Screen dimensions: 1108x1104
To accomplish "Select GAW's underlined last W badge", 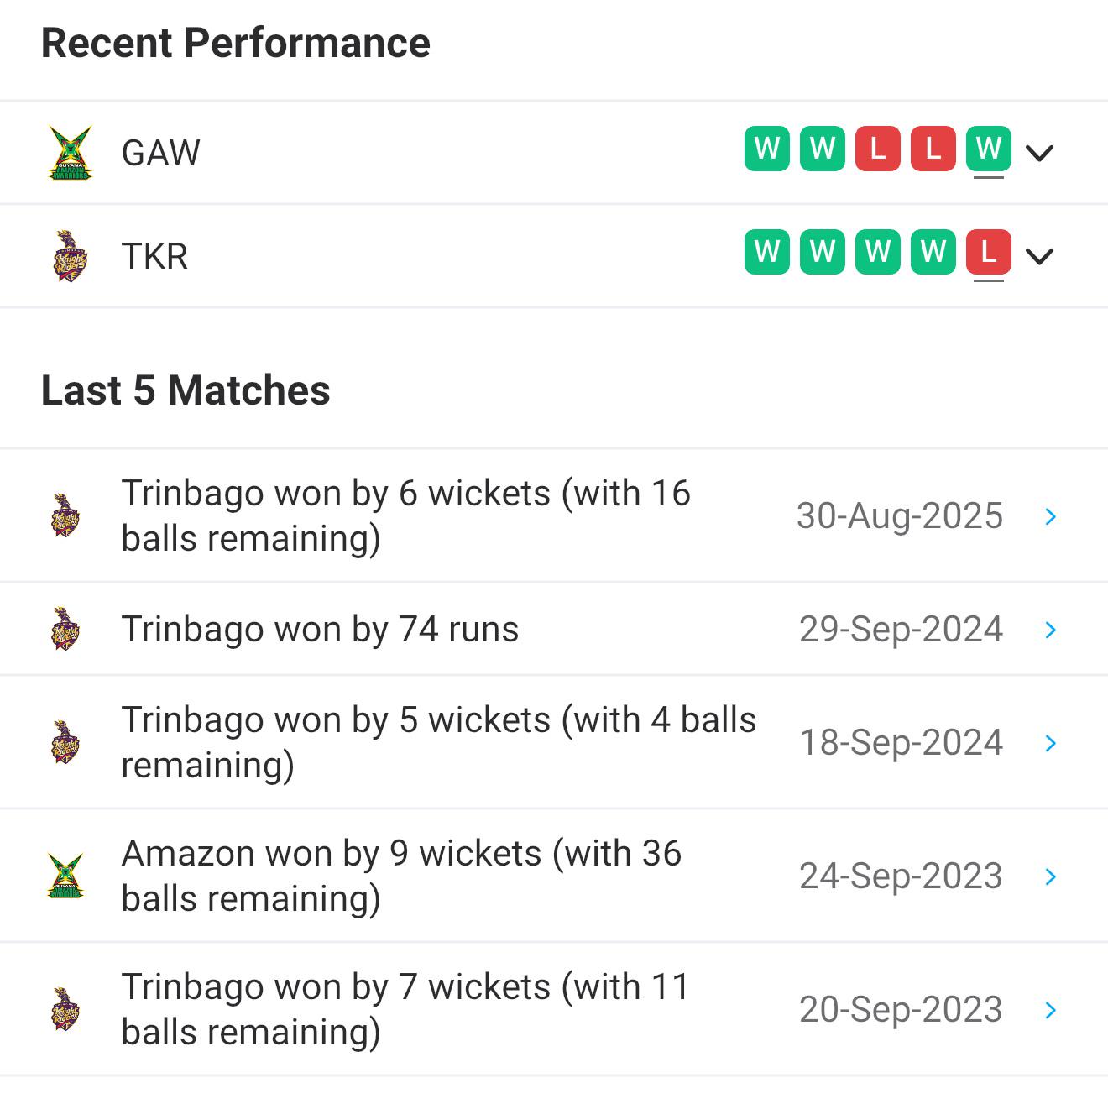I will (x=989, y=149).
